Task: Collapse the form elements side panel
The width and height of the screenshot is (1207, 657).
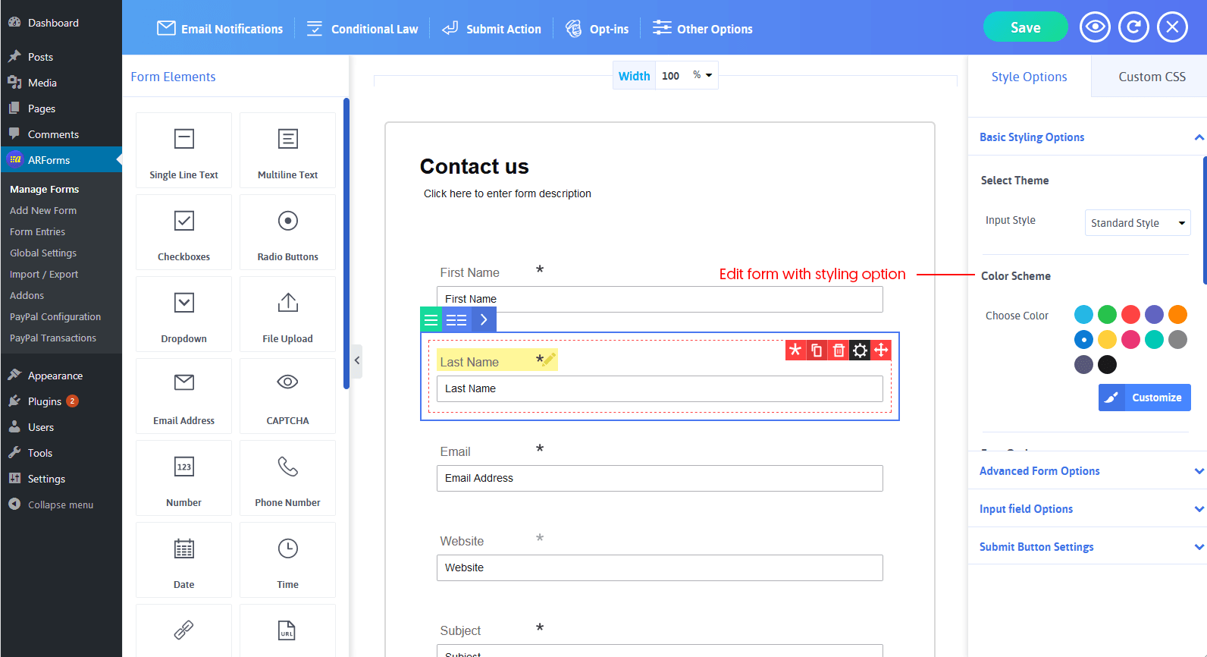Action: pos(357,360)
